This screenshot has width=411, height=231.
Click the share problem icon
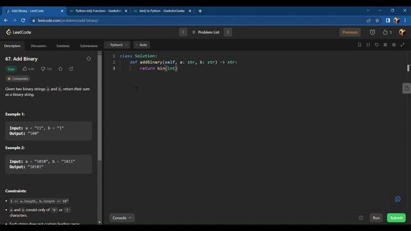click(71, 69)
